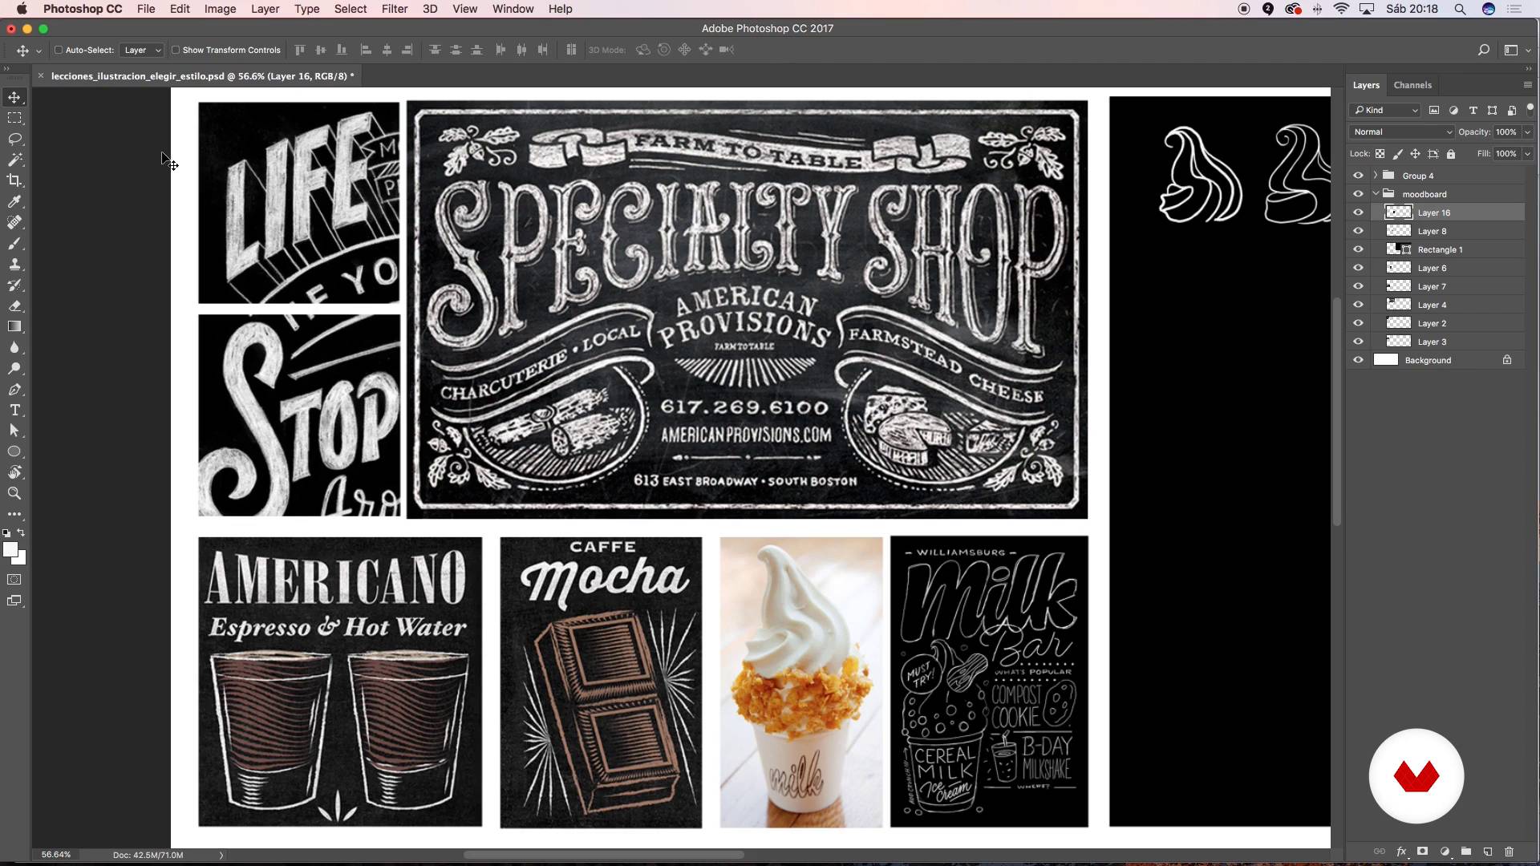
Task: Click the foreground color swatch
Action: pos(10,549)
